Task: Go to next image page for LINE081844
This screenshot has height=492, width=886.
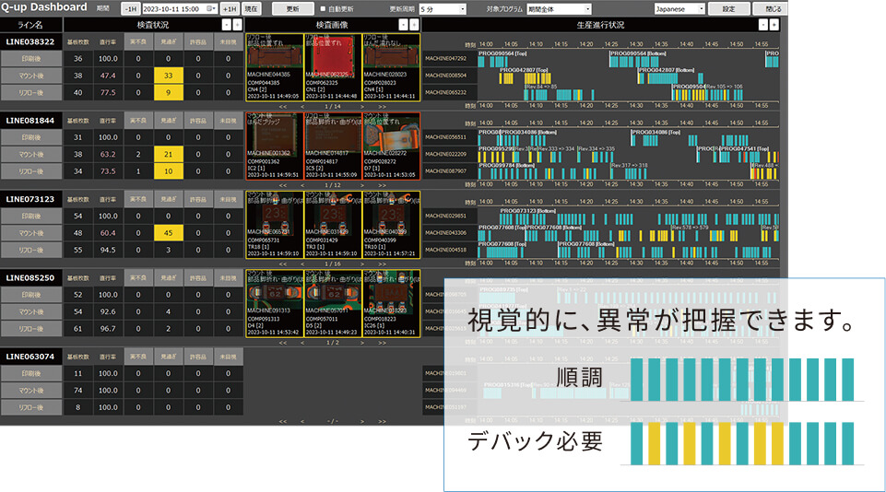Action: click(x=362, y=184)
